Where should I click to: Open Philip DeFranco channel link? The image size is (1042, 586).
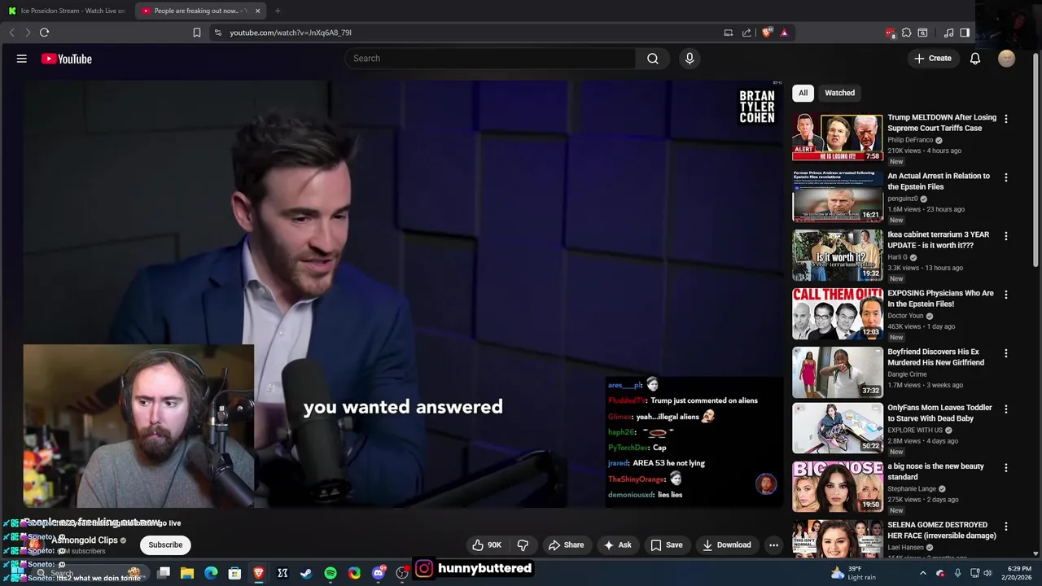point(910,140)
